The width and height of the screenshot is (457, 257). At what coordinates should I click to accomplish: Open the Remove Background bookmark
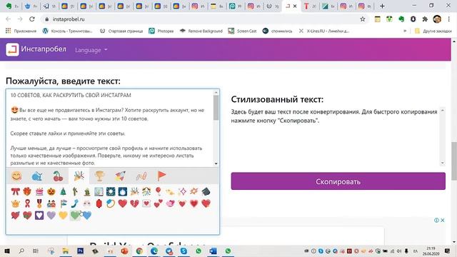[201, 31]
